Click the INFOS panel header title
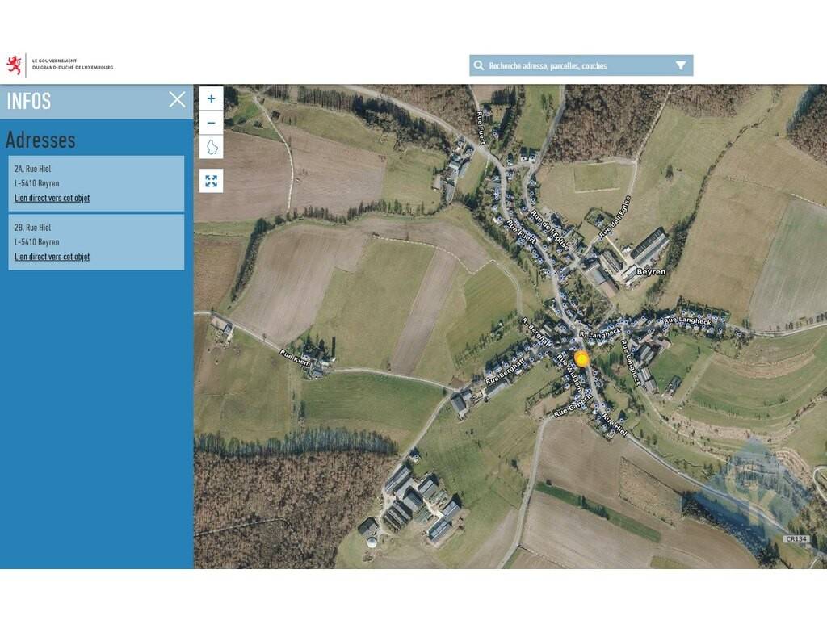This screenshot has width=827, height=620. pyautogui.click(x=29, y=101)
